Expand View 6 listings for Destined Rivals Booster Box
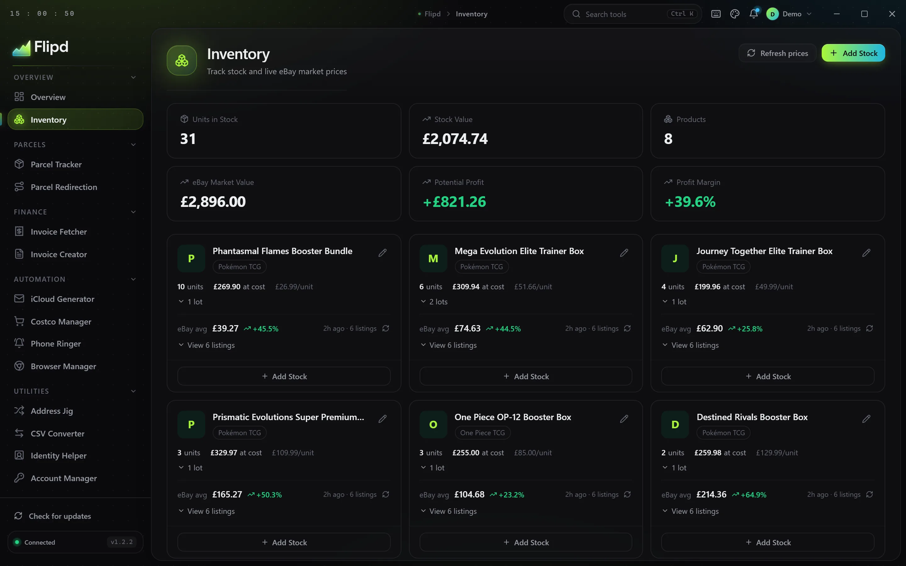The image size is (906, 566). [x=691, y=511]
